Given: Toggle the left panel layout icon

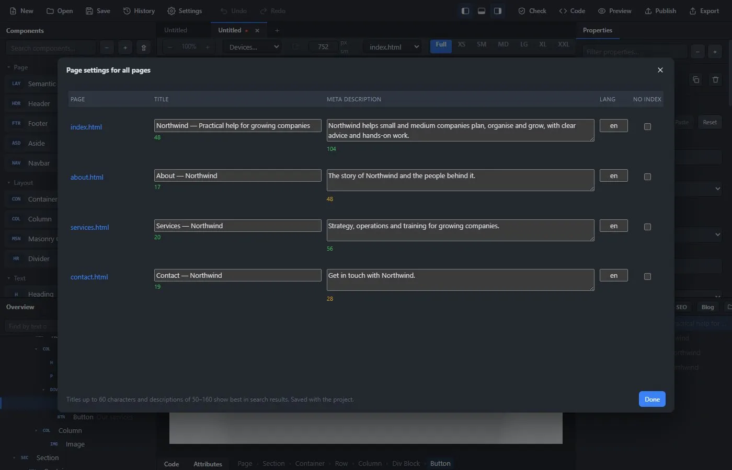Looking at the screenshot, I should (x=465, y=11).
